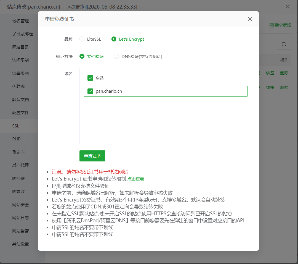This screenshot has width=298, height=264.
Task: Click 删除 in the second certificate row
Action: [x=284, y=88]
